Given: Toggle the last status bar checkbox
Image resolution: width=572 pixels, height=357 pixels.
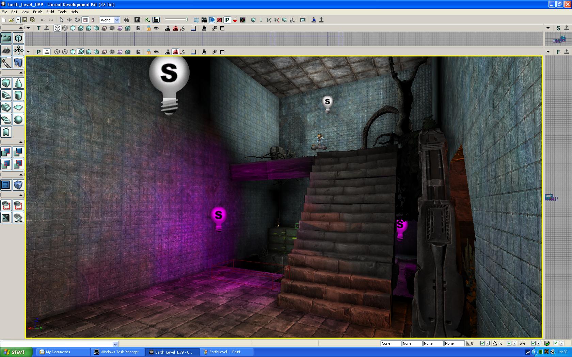Looking at the screenshot, I should 556,343.
